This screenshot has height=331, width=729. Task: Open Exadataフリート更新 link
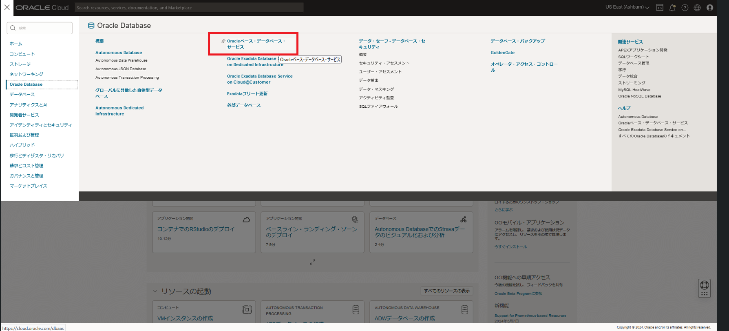247,94
